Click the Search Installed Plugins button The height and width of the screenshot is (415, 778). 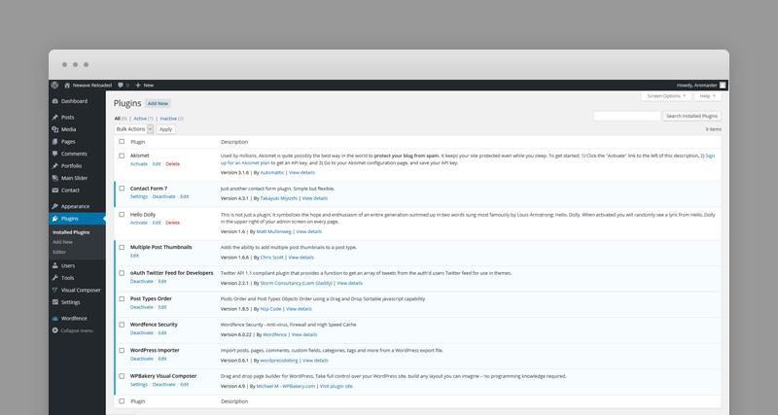click(x=691, y=116)
